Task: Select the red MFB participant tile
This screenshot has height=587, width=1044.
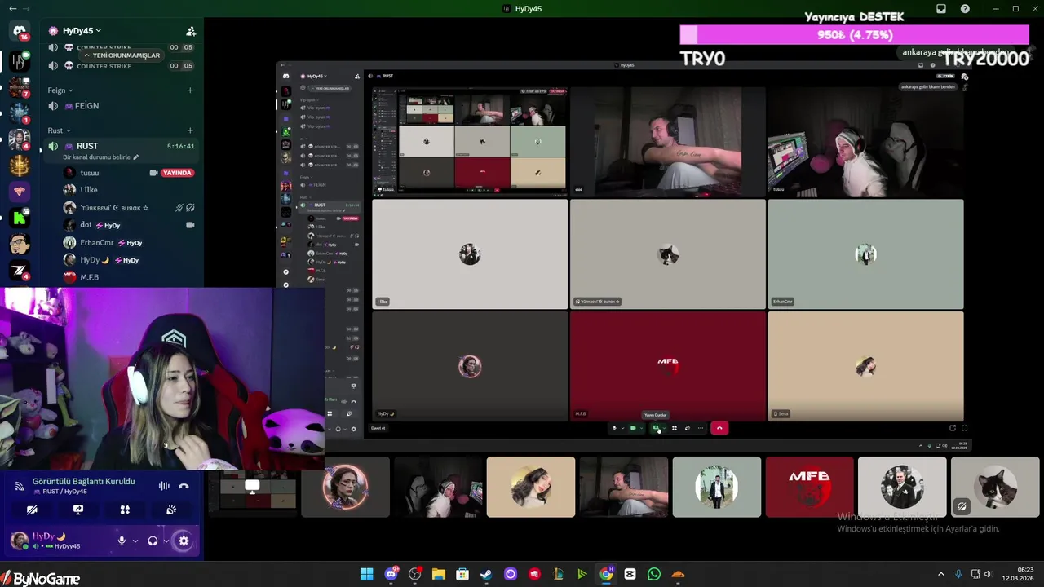Action: [x=809, y=487]
